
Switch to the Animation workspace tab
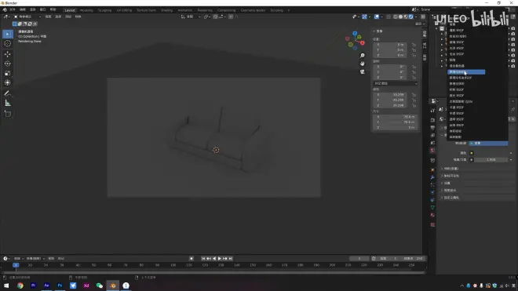coord(184,10)
